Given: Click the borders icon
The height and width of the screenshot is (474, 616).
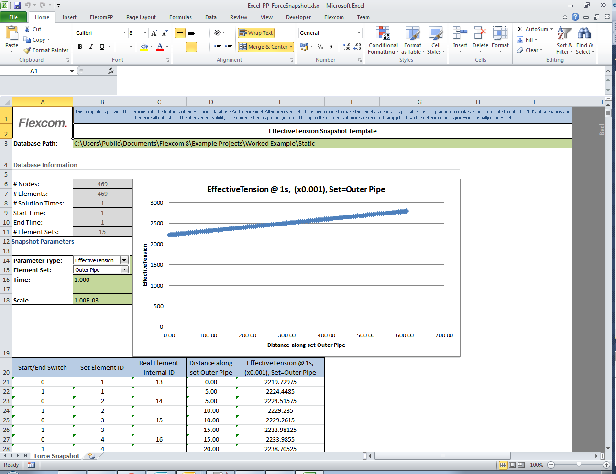Looking at the screenshot, I should (x=123, y=47).
